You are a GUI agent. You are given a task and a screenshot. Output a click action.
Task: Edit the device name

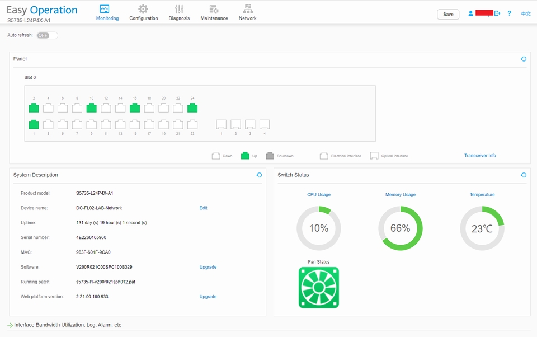pos(203,208)
